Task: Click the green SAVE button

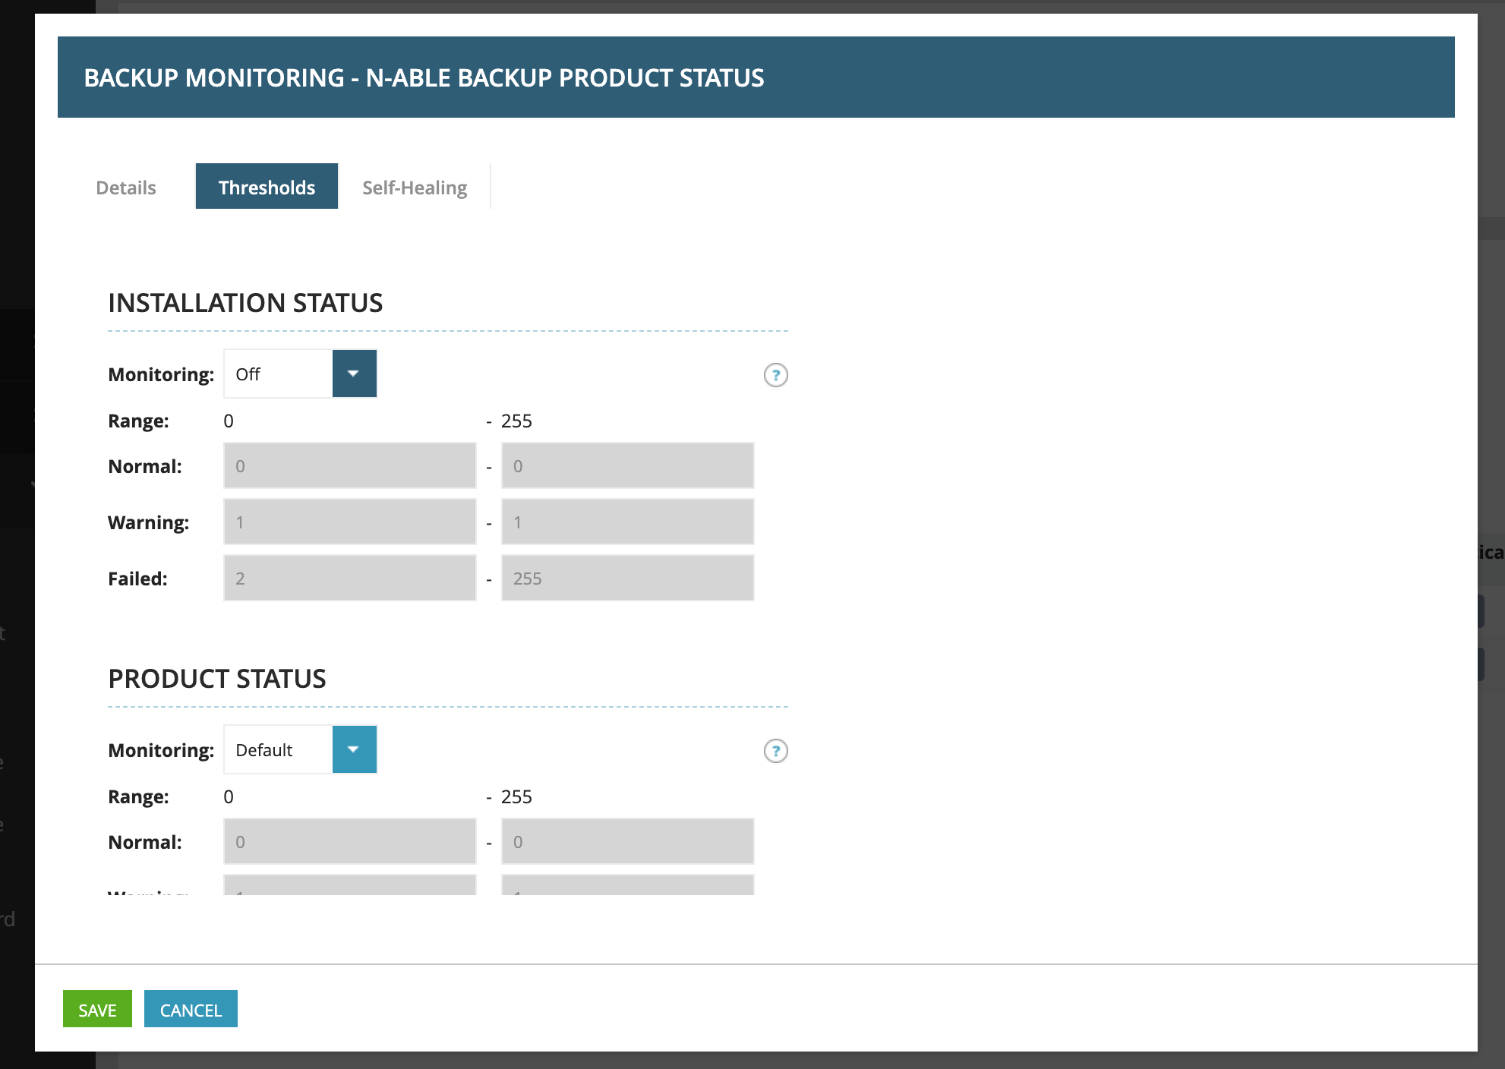Action: click(97, 1009)
